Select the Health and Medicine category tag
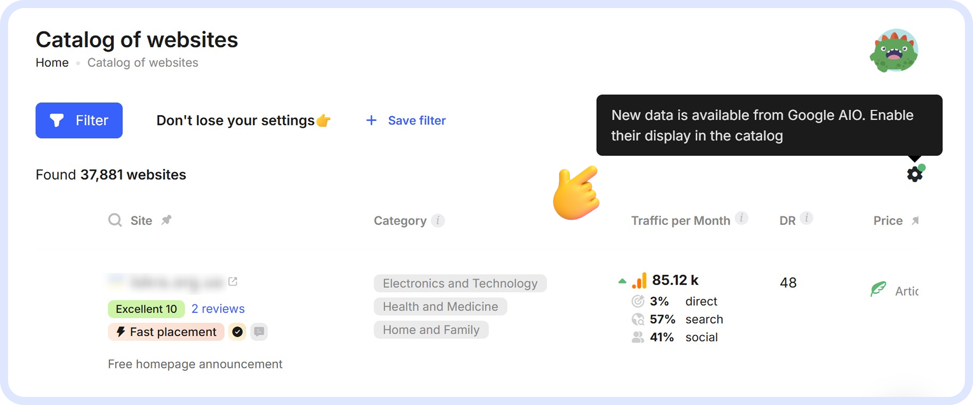This screenshot has width=973, height=405. pyautogui.click(x=440, y=307)
